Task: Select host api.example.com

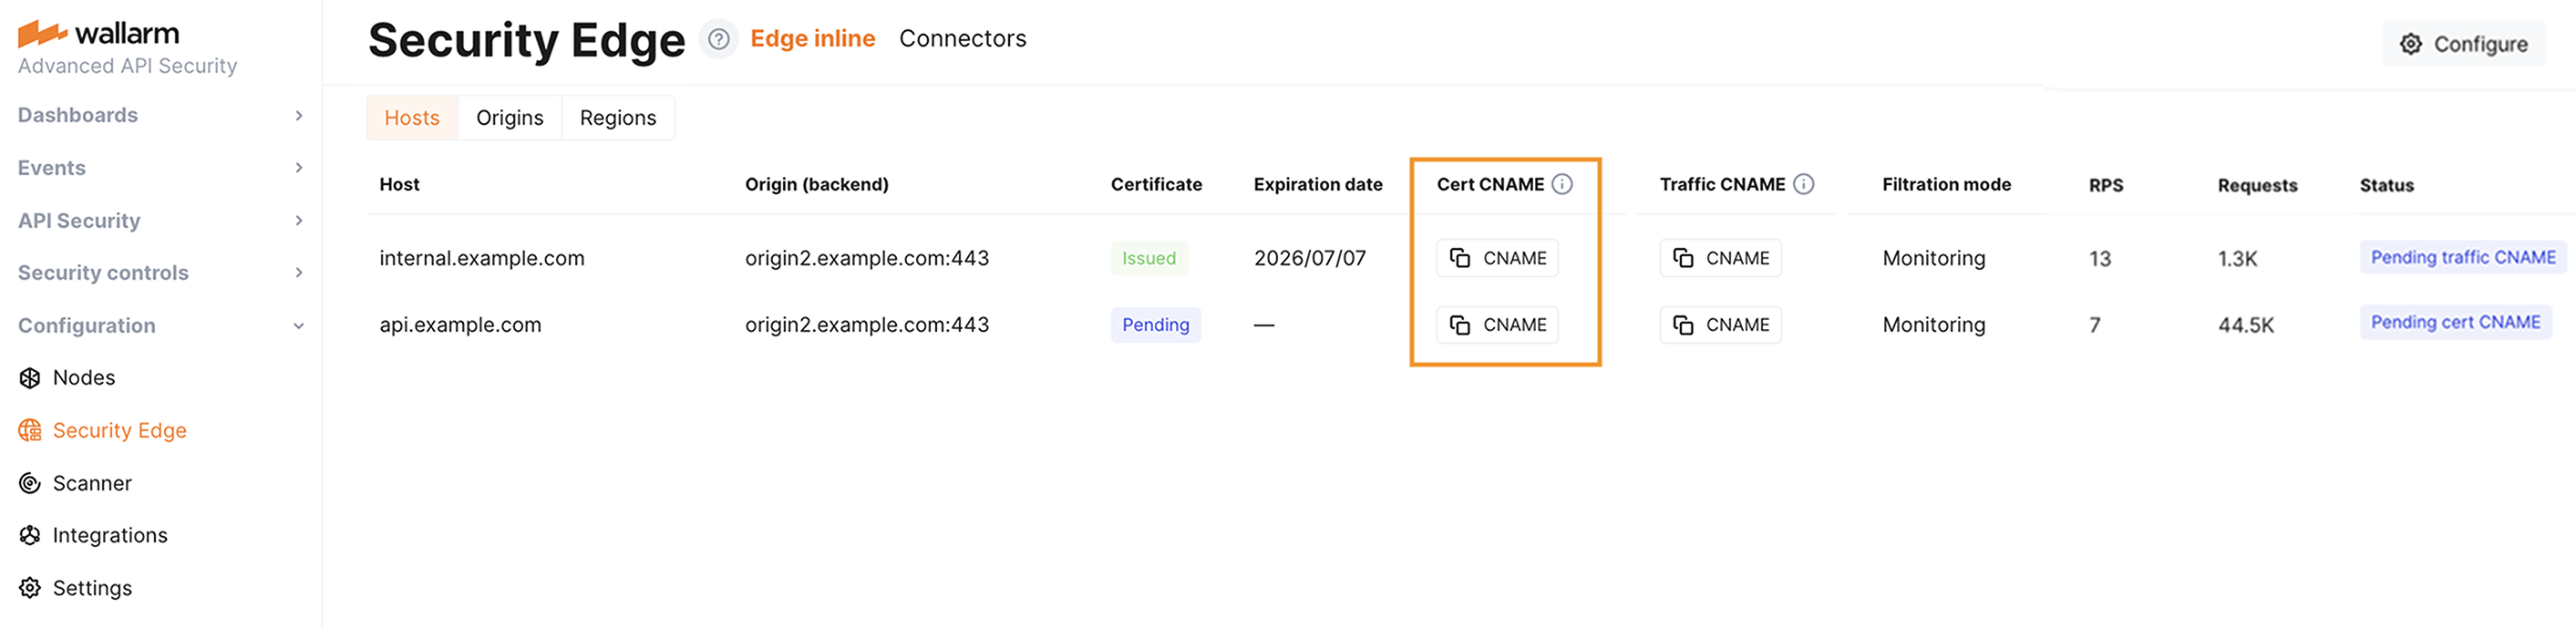Action: coord(460,325)
